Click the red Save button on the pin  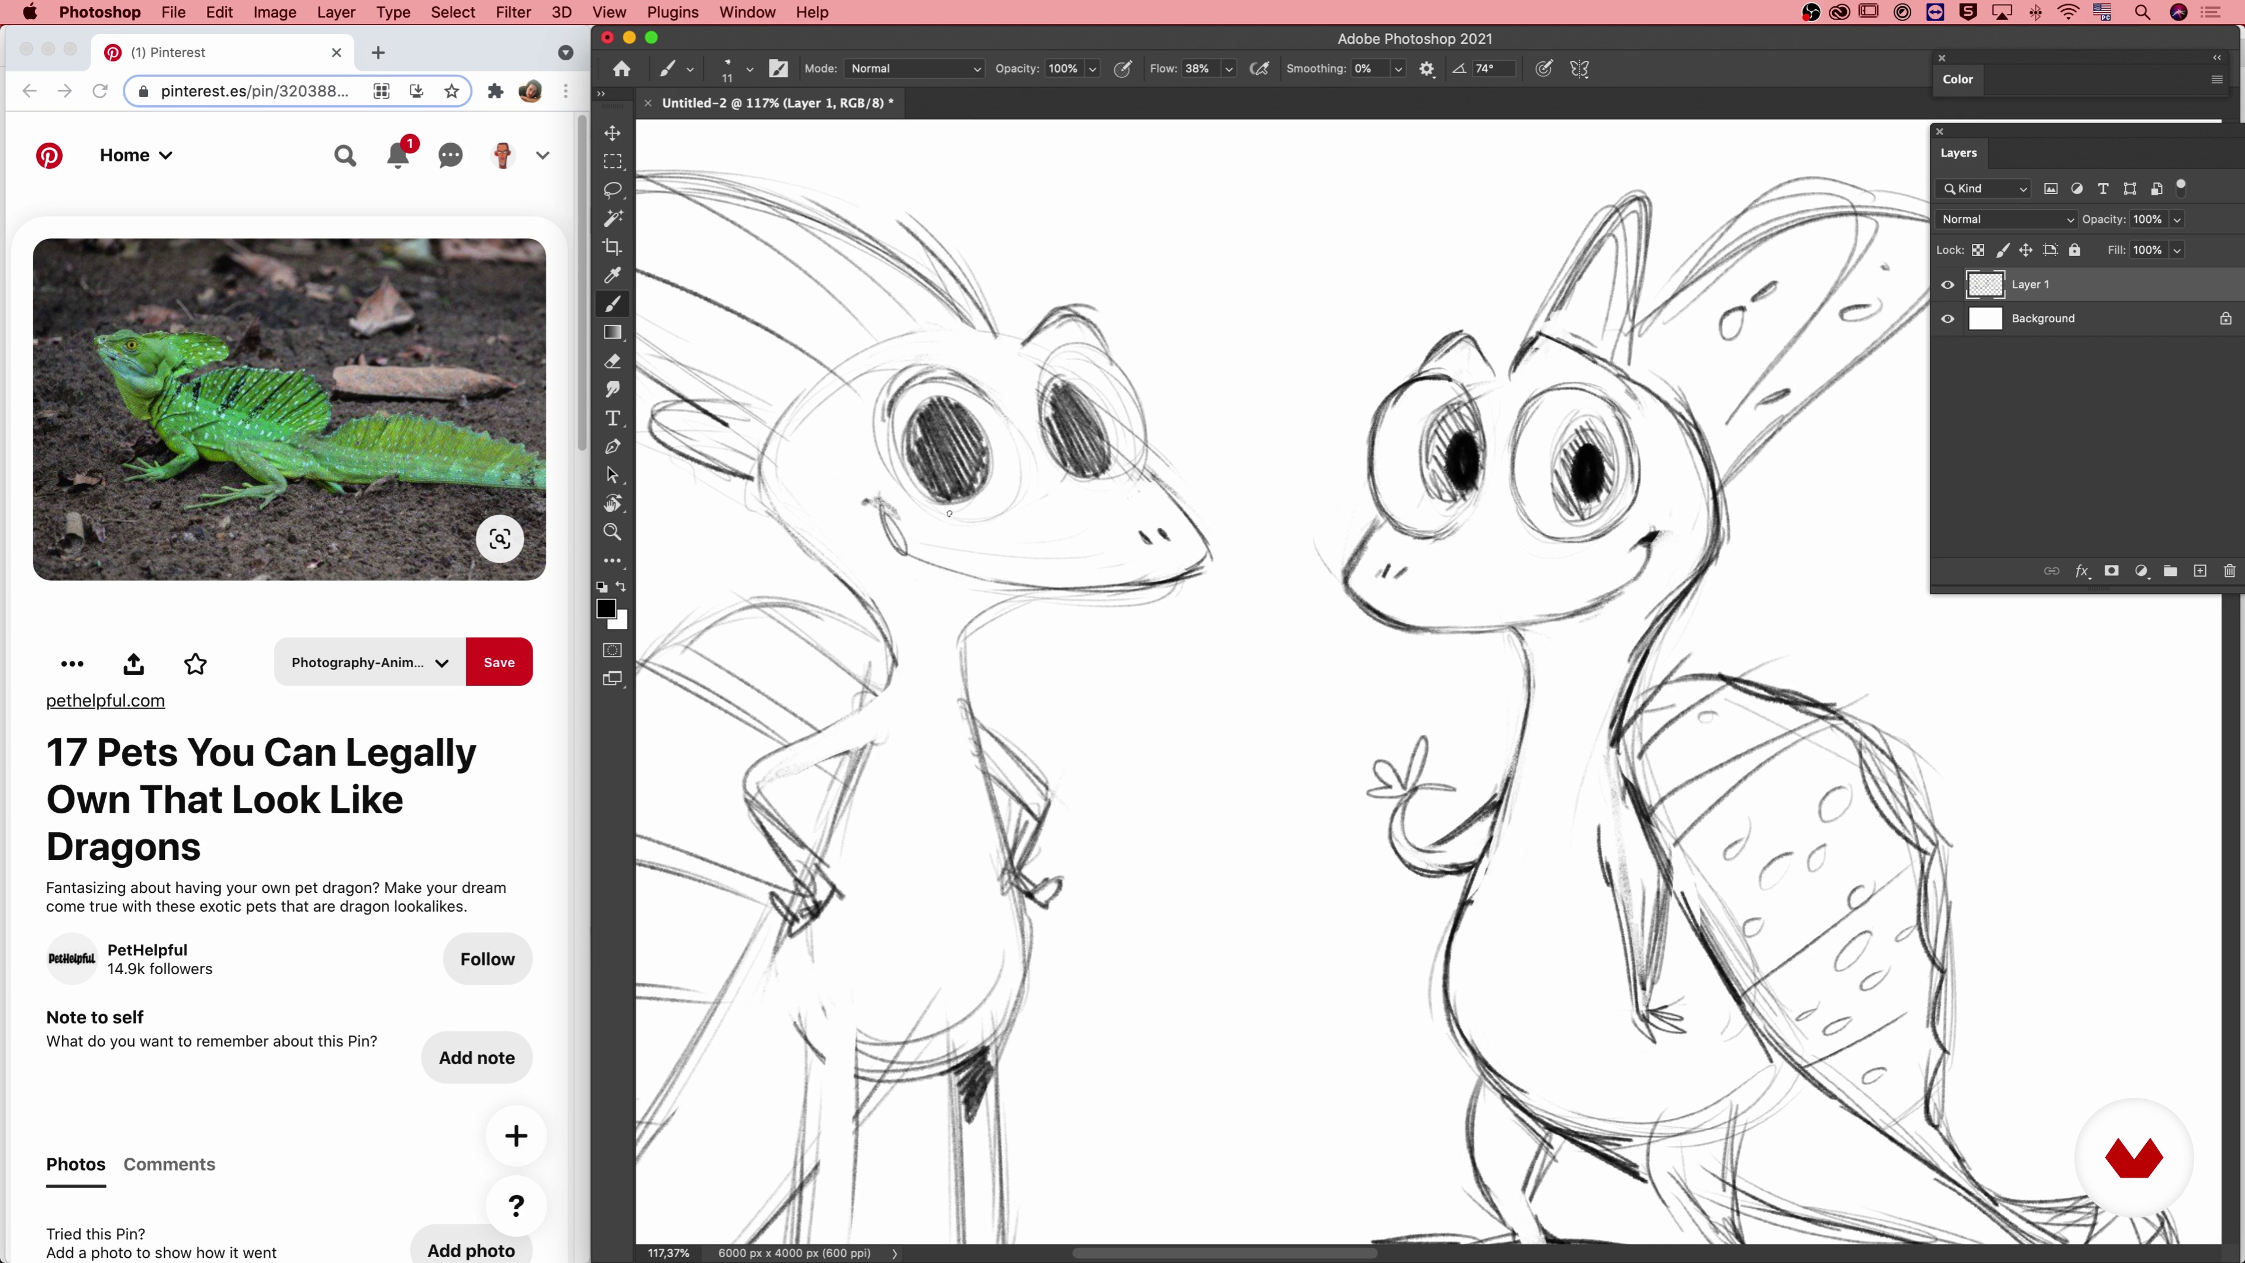(499, 662)
